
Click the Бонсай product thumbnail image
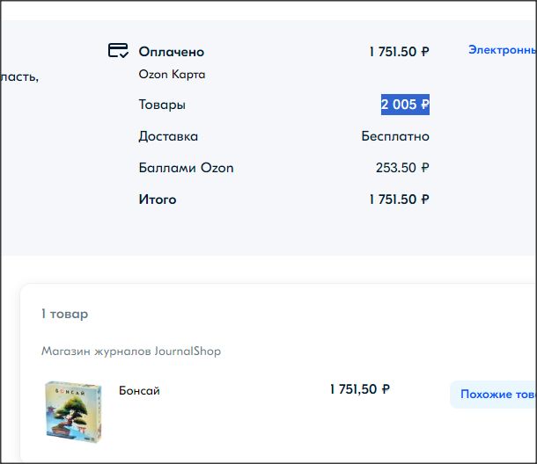[73, 409]
